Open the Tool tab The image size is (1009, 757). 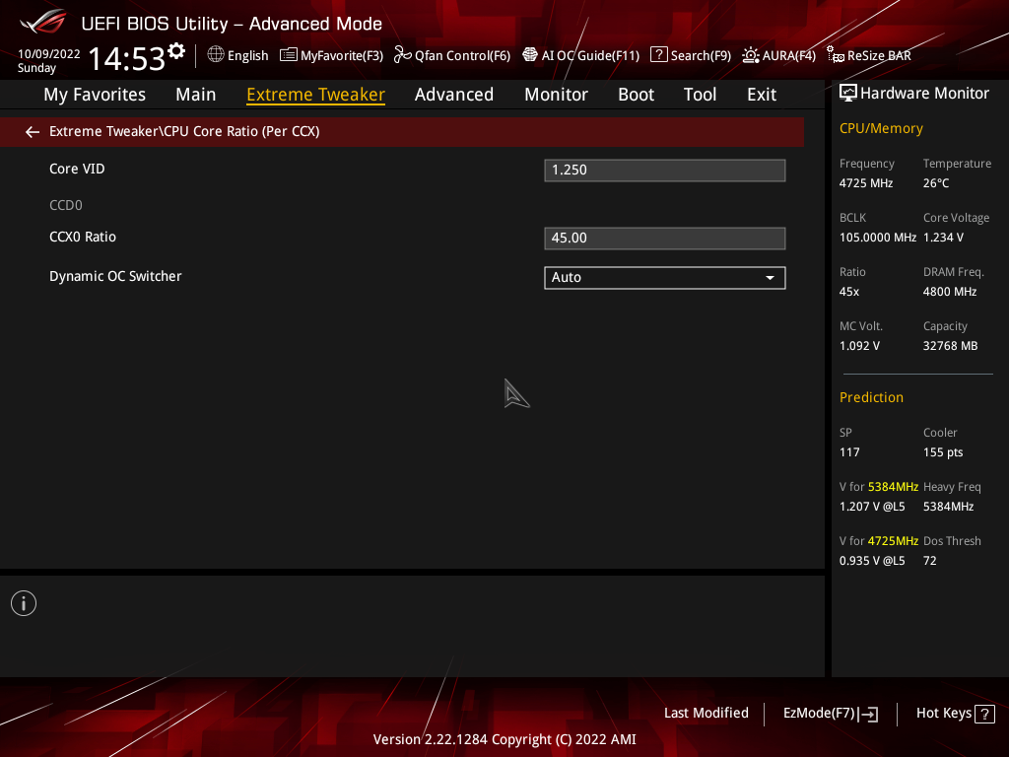(701, 95)
